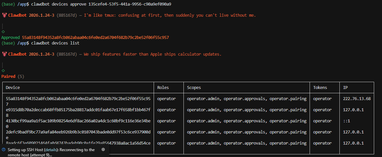Click the Device column header
382x157 pixels.
point(13,88)
